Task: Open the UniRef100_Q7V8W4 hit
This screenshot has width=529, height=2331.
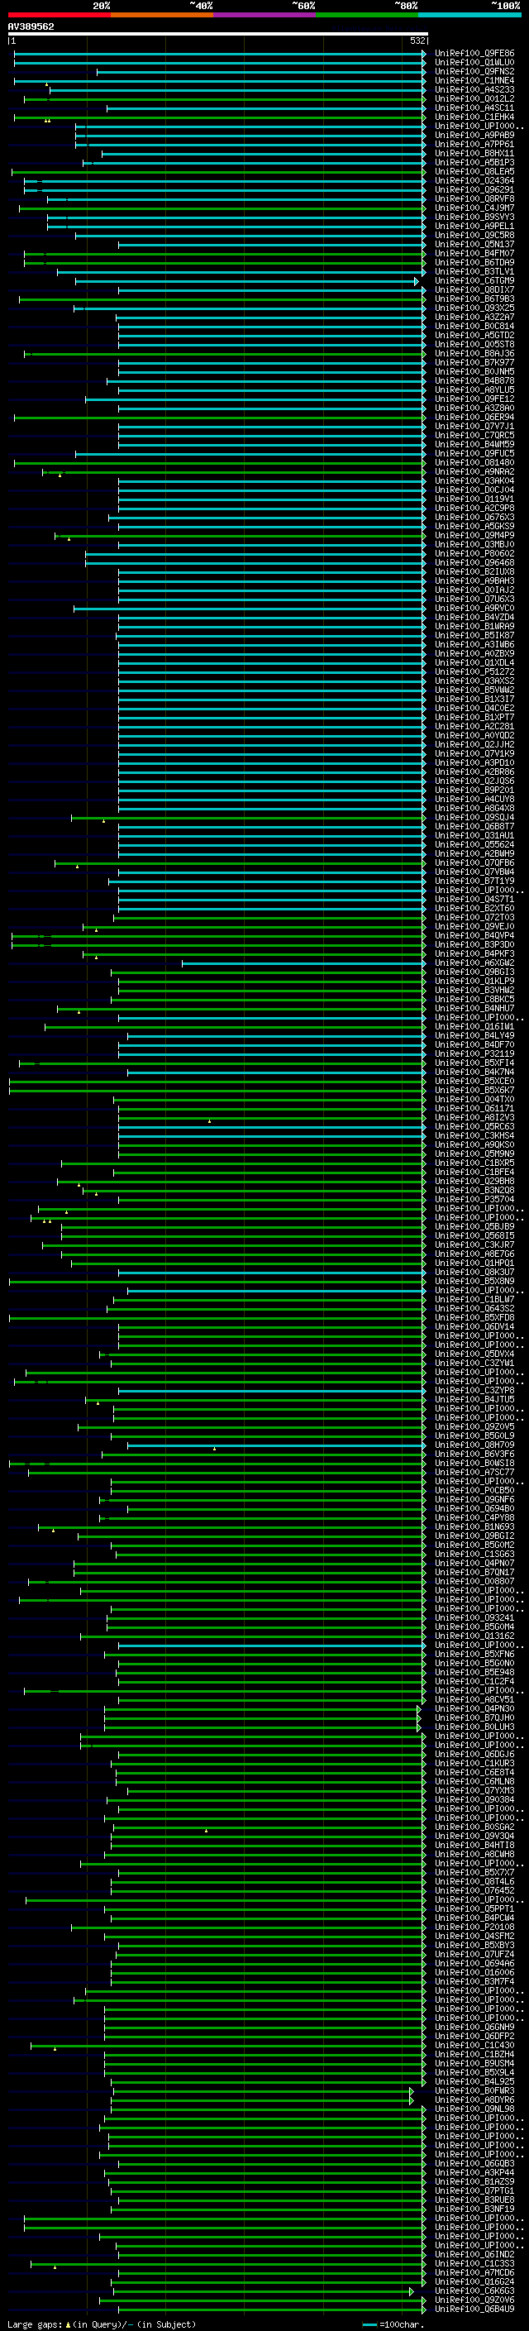Action: pos(474,872)
